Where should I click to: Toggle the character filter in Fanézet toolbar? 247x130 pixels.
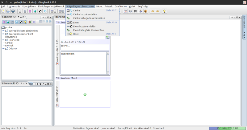(x=4, y=22)
